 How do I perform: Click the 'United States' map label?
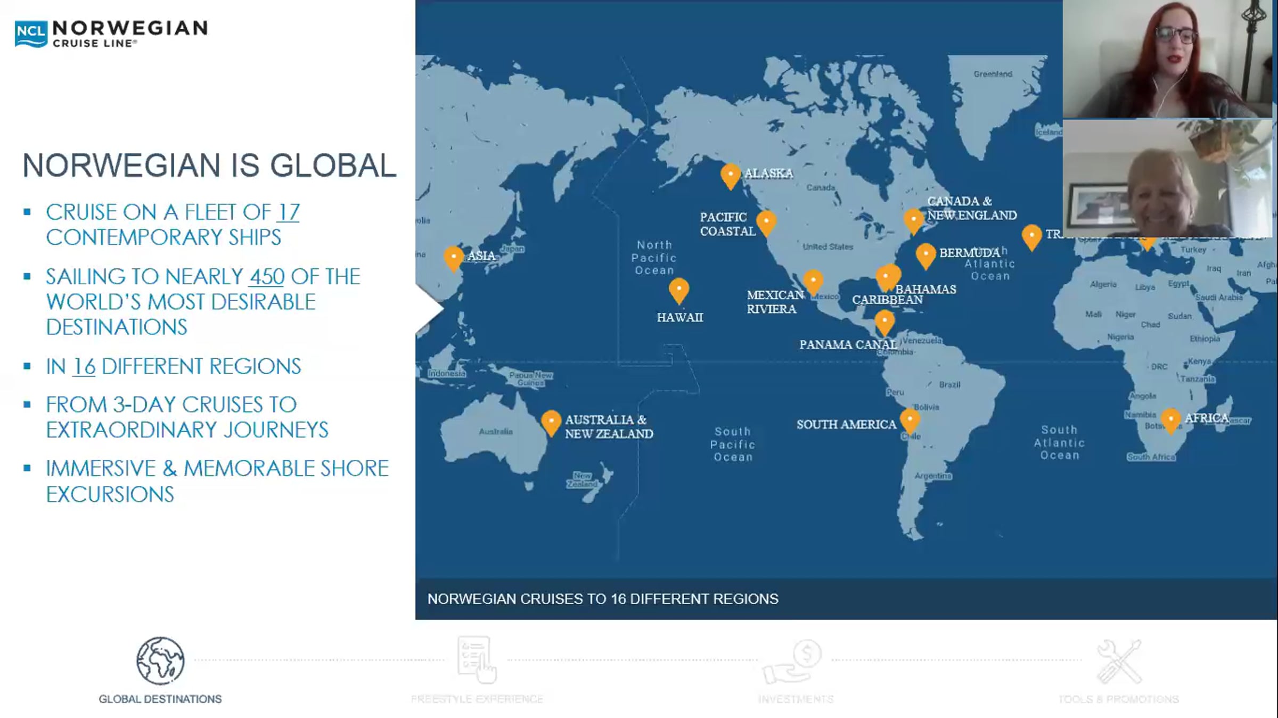(x=828, y=247)
